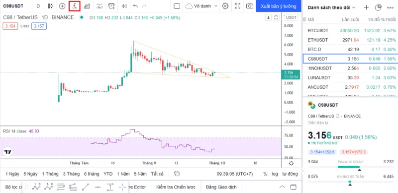Open the watchlist pie chart icon

[x=378, y=7]
